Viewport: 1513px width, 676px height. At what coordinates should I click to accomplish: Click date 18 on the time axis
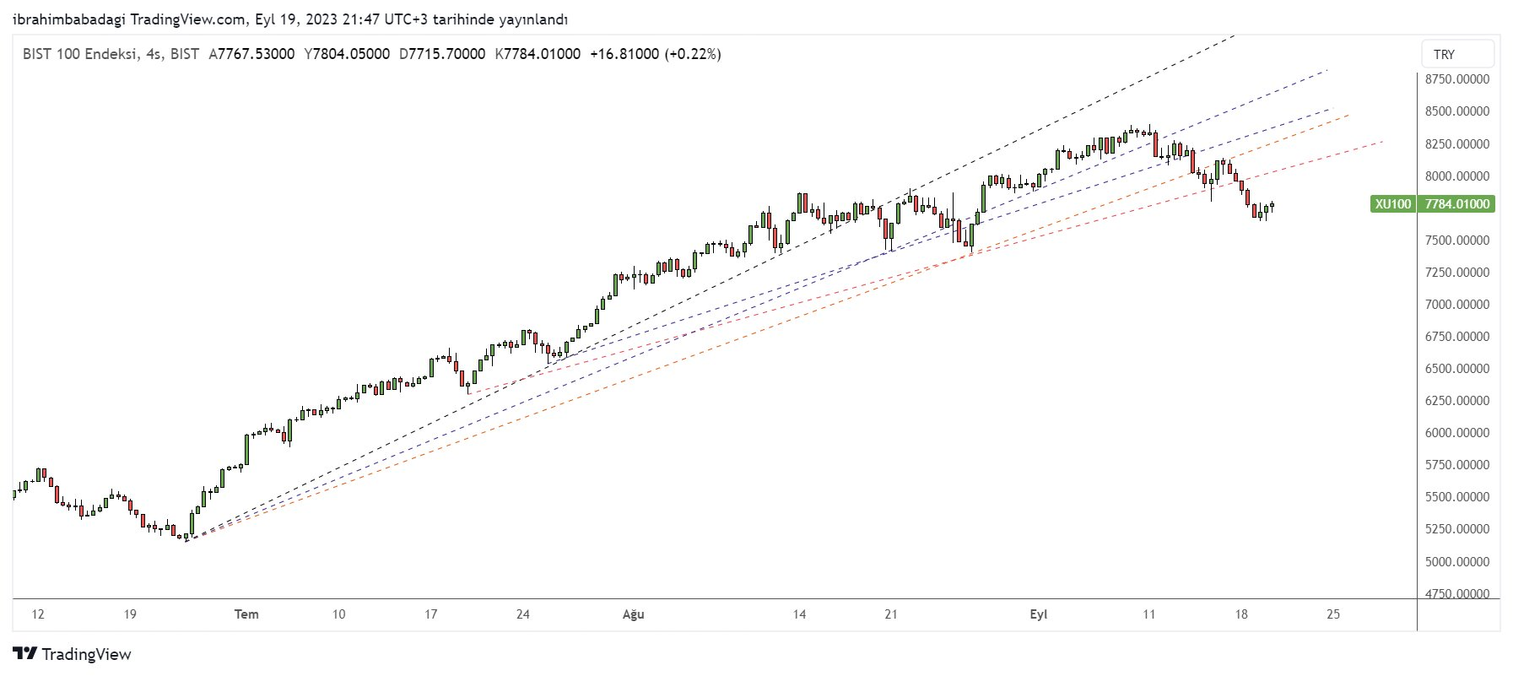pyautogui.click(x=1241, y=614)
